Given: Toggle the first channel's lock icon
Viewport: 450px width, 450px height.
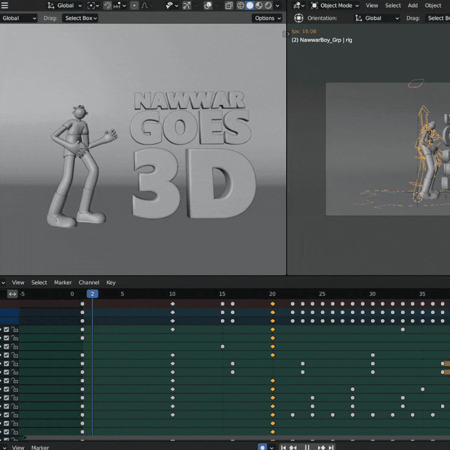Looking at the screenshot, I should point(15,329).
